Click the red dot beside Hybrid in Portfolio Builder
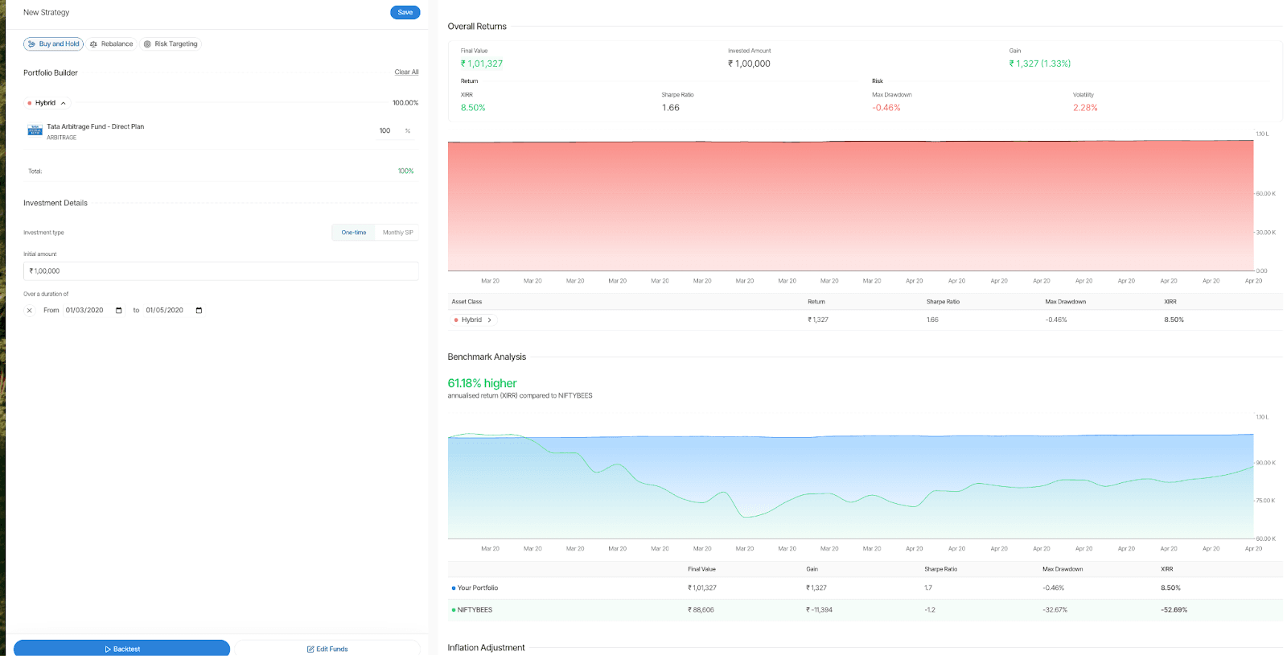This screenshot has width=1287, height=656. point(30,103)
